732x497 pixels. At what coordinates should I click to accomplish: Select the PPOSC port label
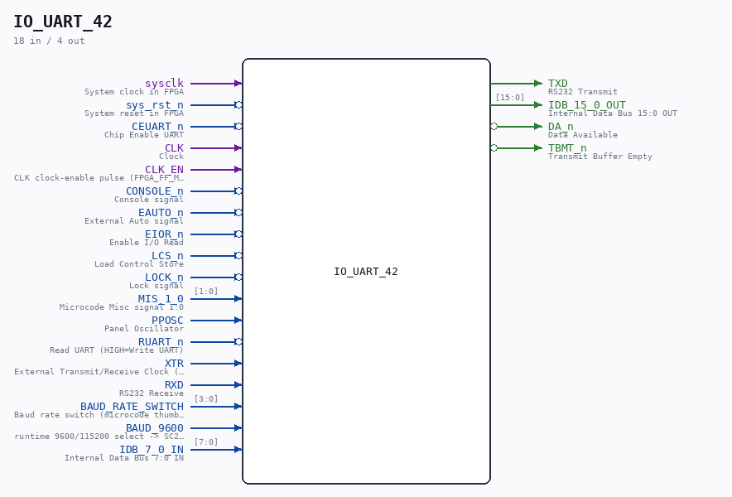pos(167,320)
